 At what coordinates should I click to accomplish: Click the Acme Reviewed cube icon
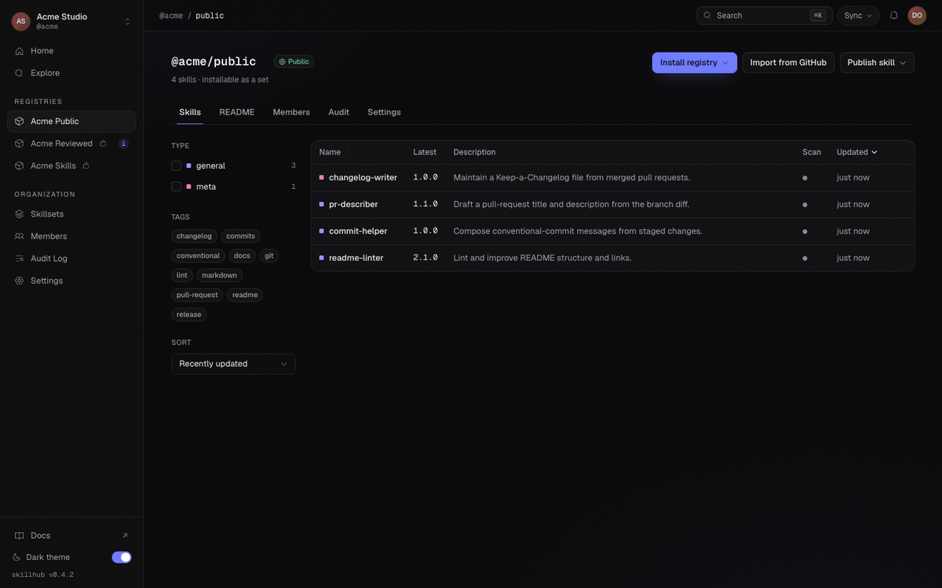click(20, 143)
